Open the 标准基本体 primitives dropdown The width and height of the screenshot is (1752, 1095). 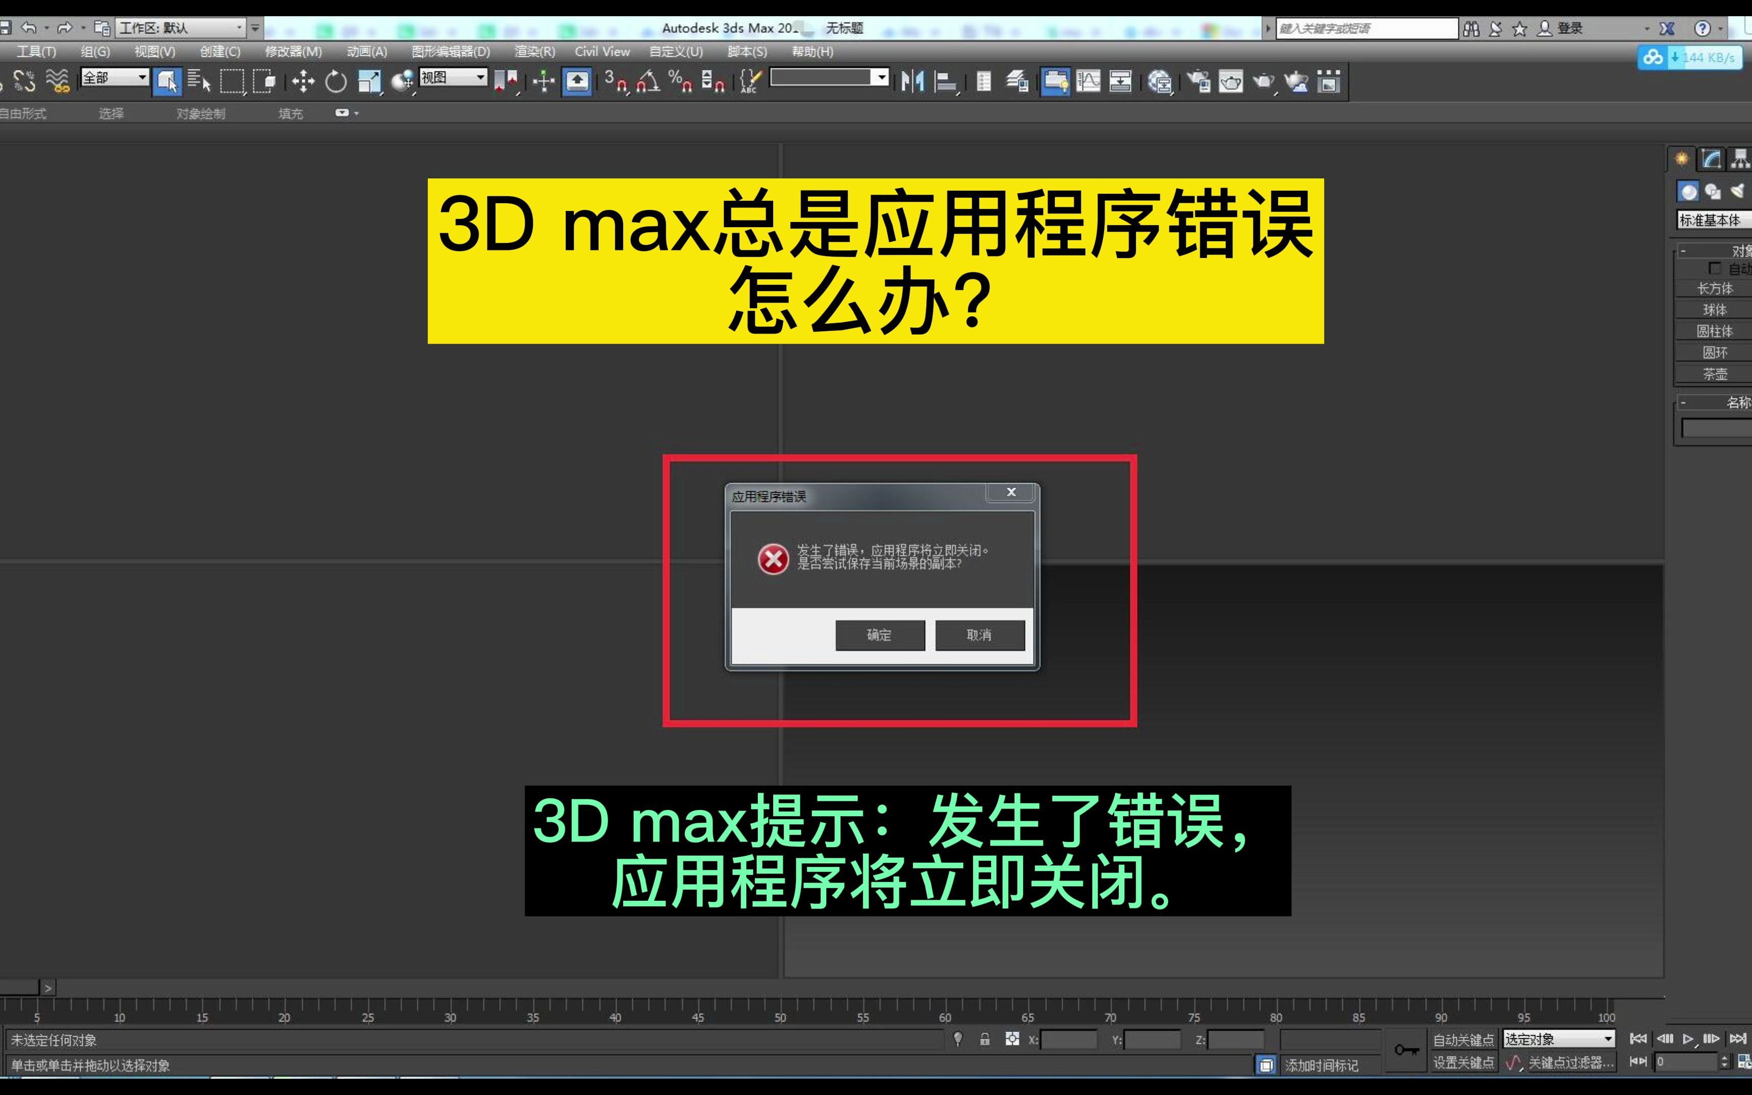[1713, 220]
